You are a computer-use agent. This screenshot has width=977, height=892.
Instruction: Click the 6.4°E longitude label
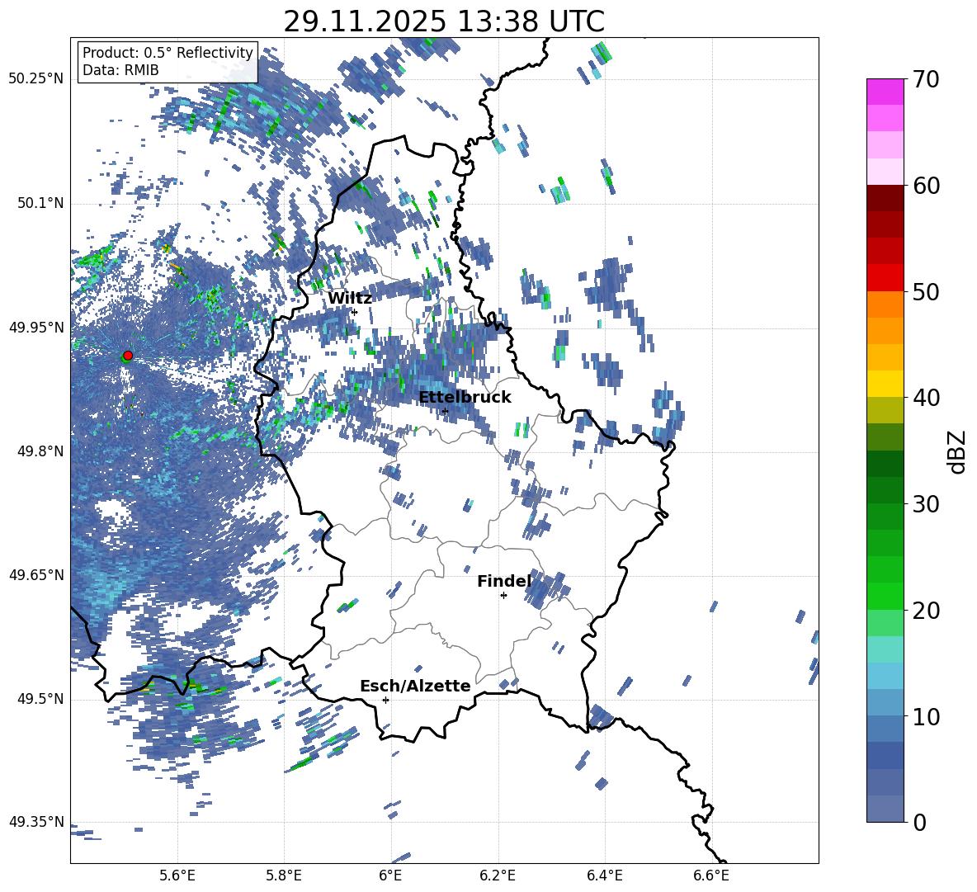pos(604,875)
